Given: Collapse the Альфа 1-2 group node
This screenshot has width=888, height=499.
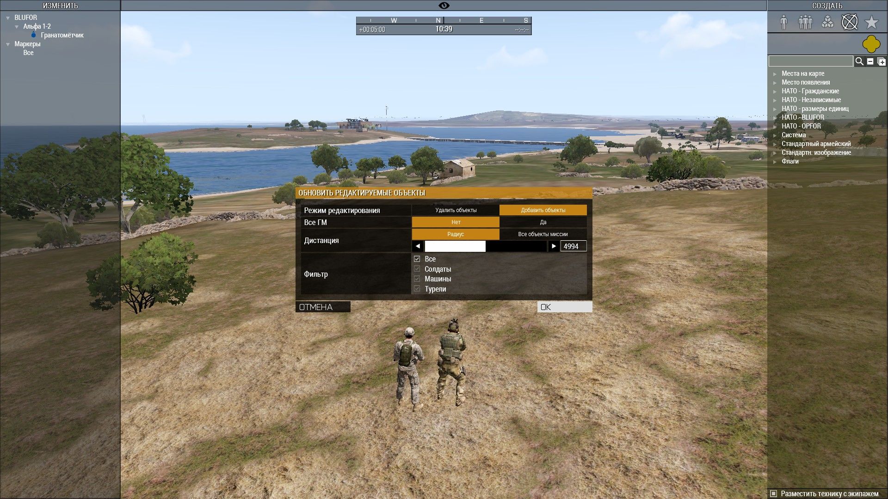Looking at the screenshot, I should pyautogui.click(x=17, y=27).
